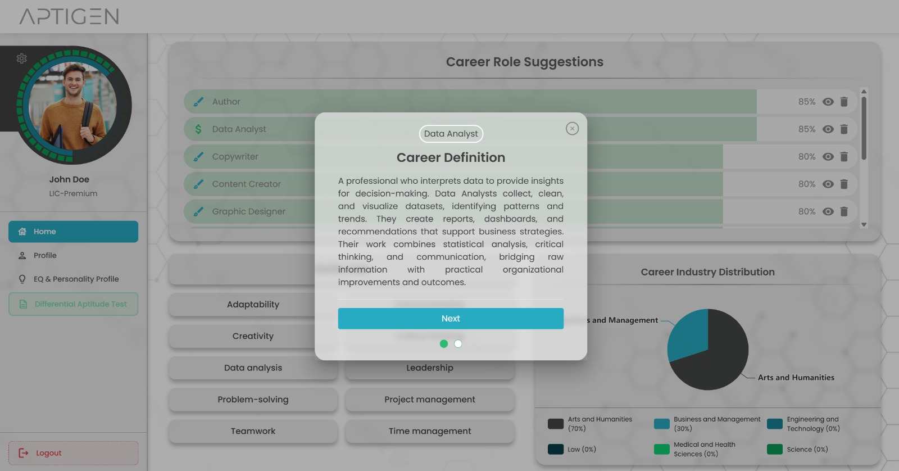
Task: Remove Content Creator with trash icon
Action: [x=843, y=184]
